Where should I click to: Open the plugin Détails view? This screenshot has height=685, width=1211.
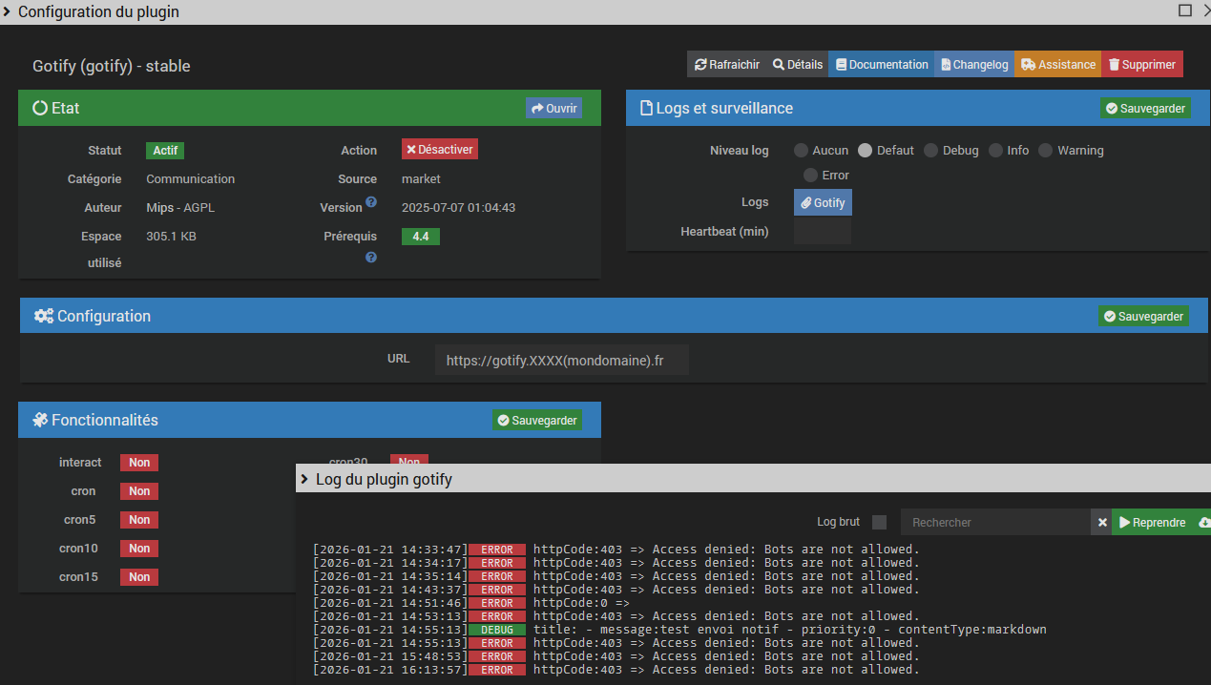798,65
